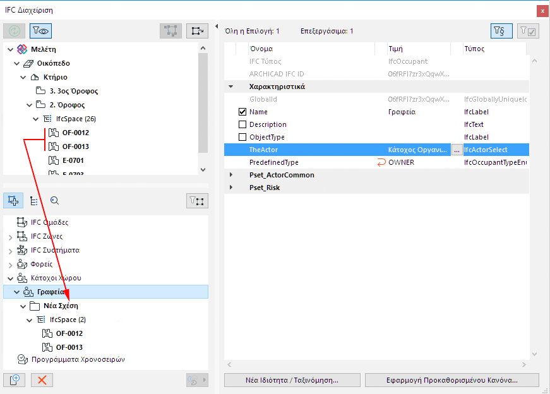Screen dimensions: 550x394
Task: Click properties vertical scrollbar down arrow
Action: 535,354
